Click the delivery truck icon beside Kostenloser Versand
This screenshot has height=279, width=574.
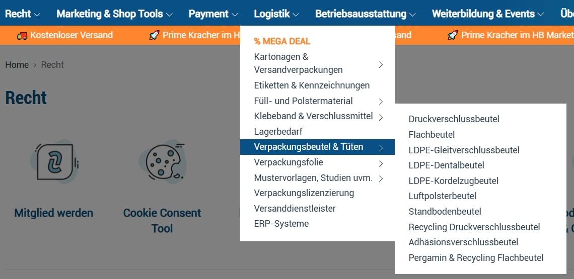[x=22, y=35]
